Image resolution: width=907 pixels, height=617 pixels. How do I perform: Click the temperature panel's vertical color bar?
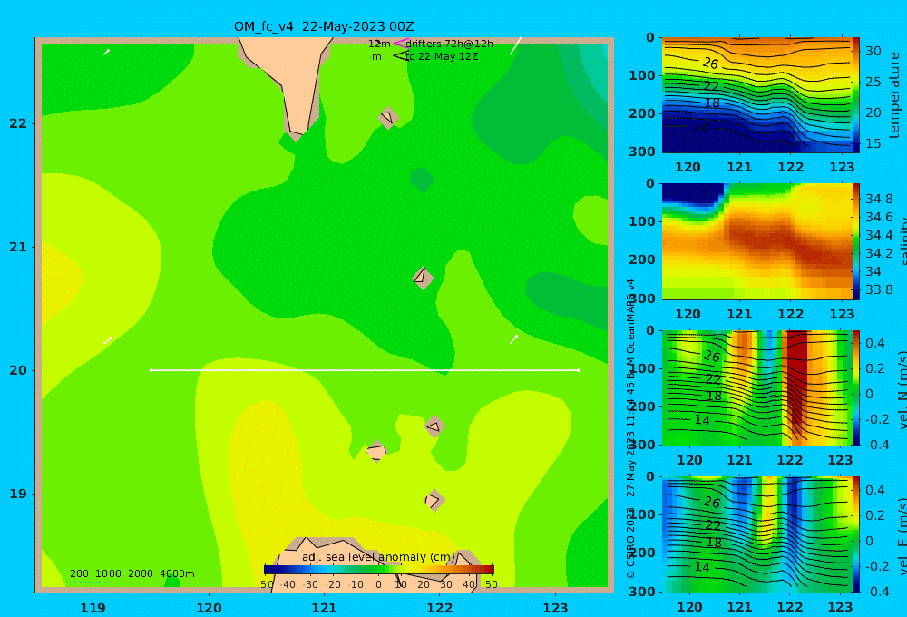855,95
